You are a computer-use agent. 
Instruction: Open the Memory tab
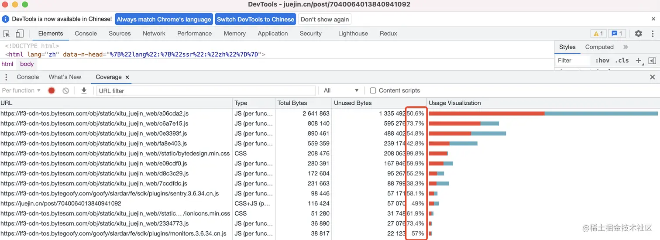(x=235, y=34)
